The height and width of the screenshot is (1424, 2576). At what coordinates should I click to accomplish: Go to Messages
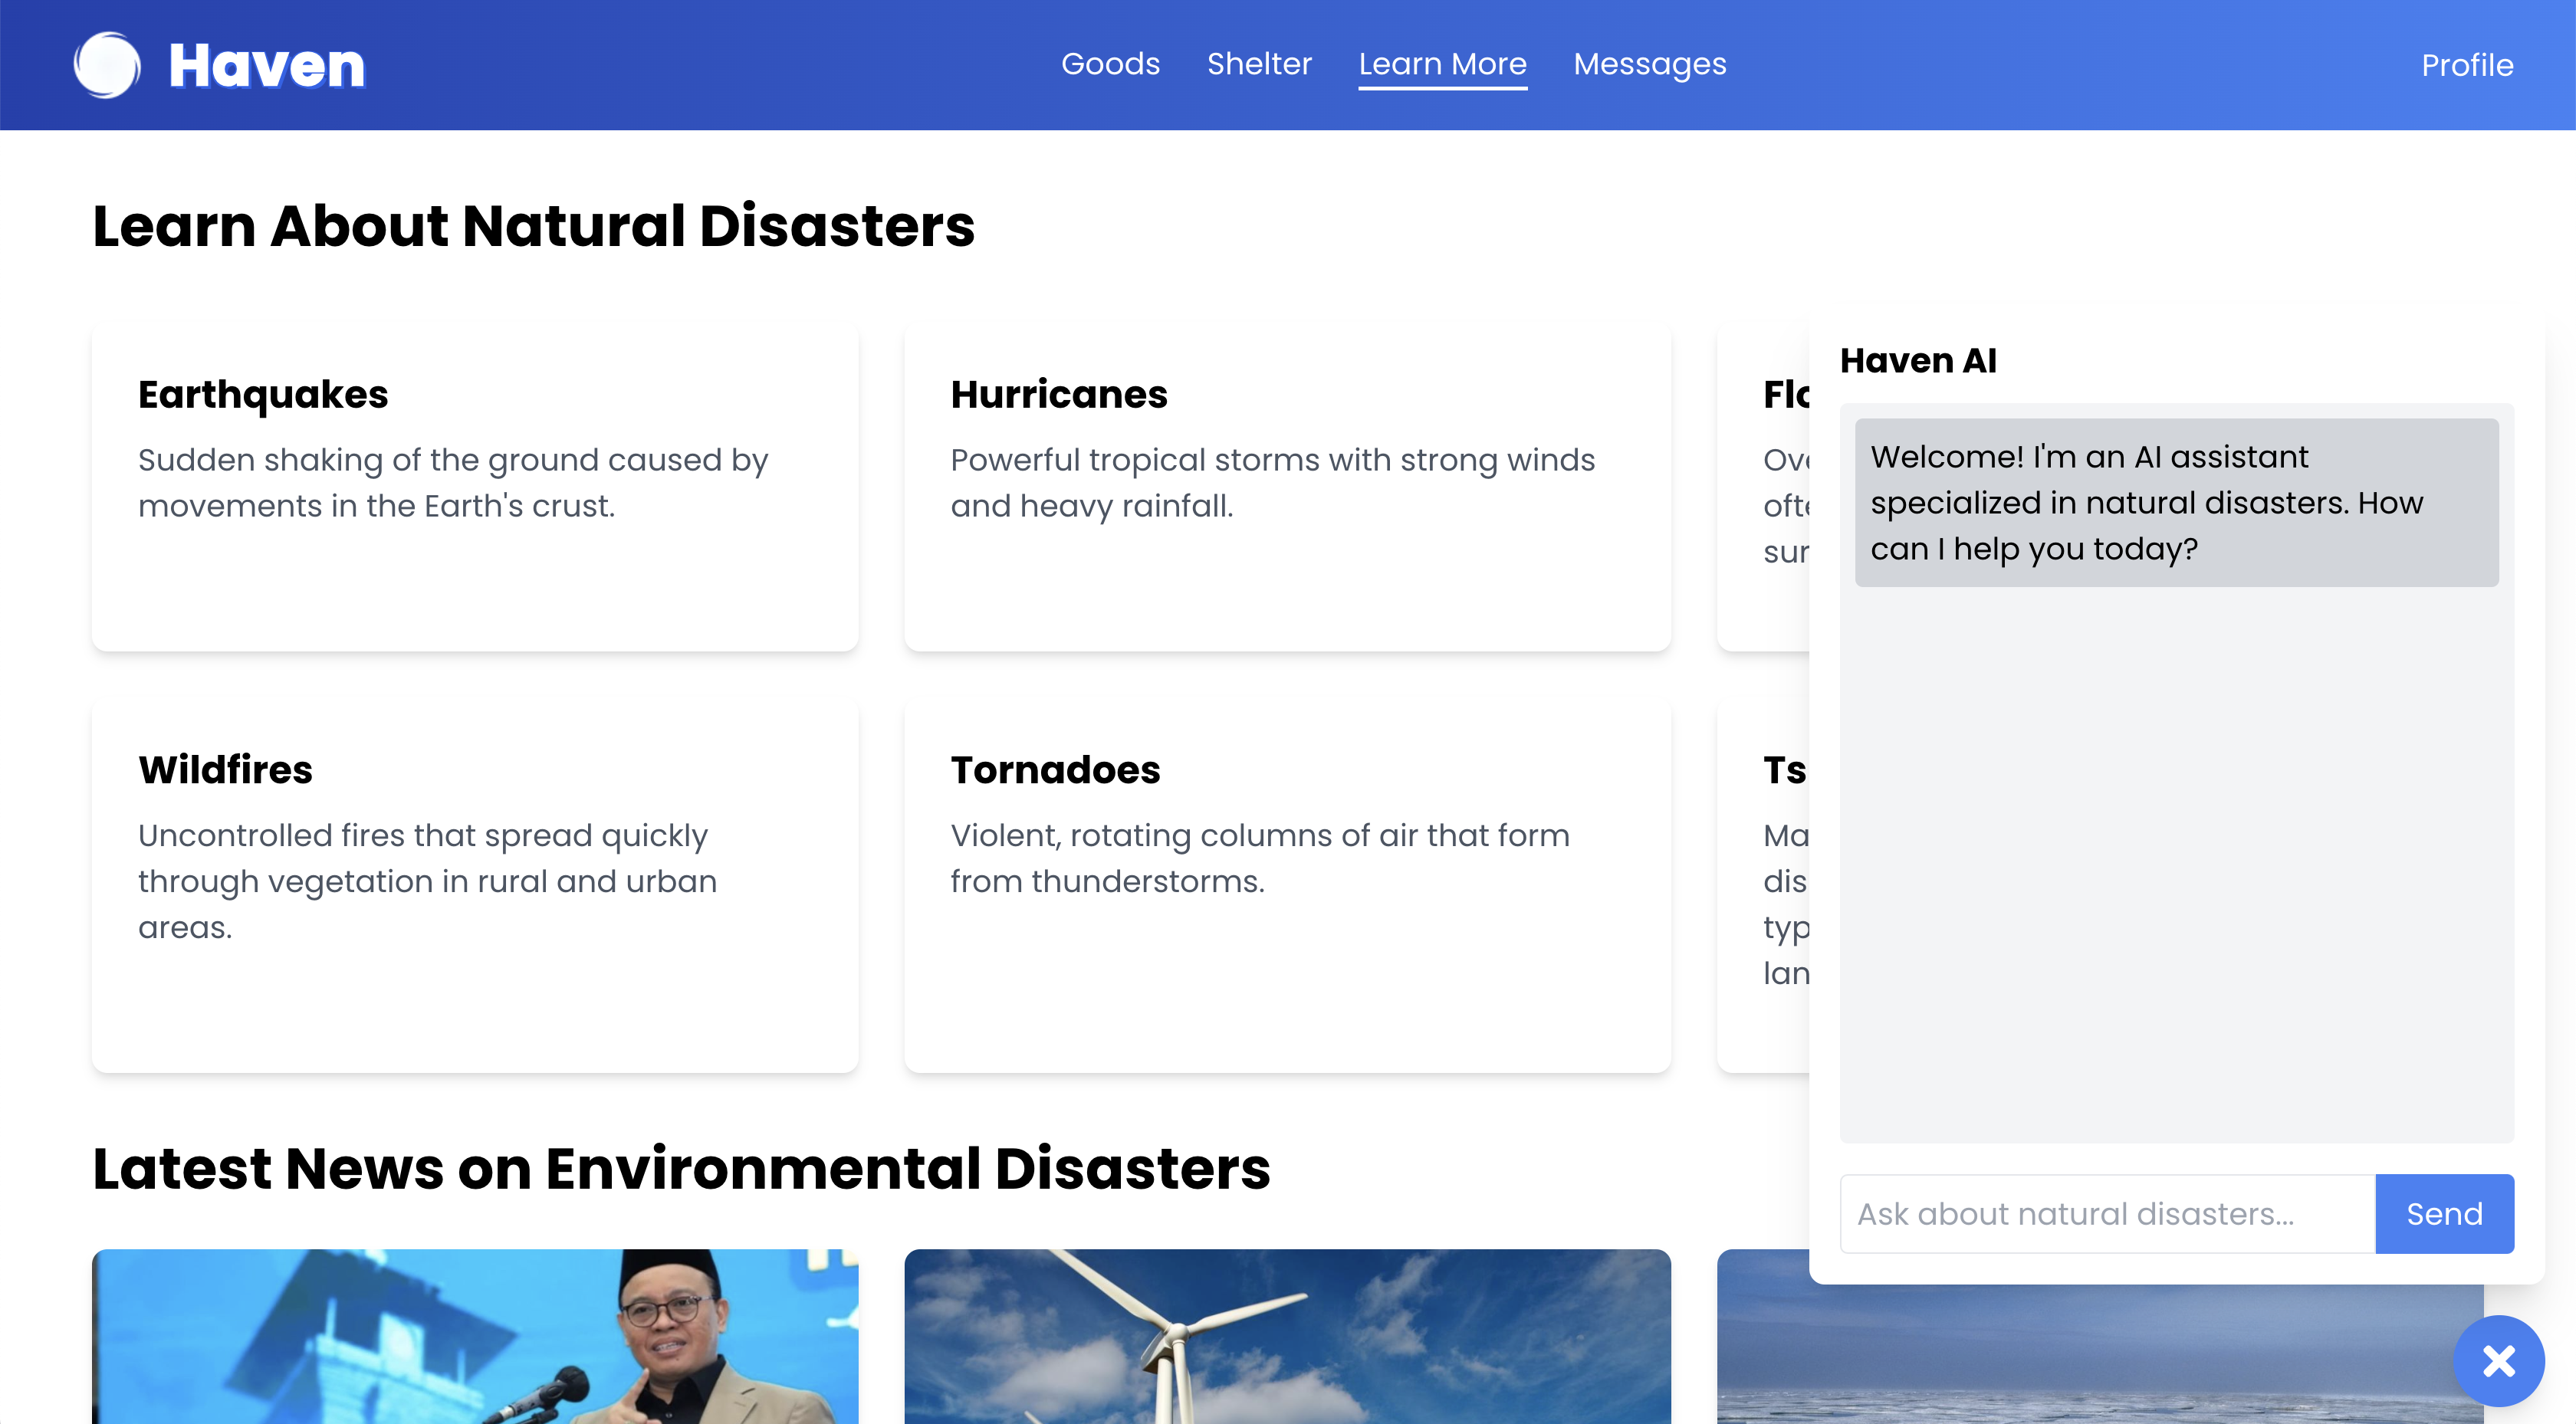(1649, 64)
